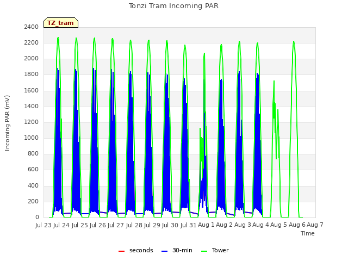
Task: Click the 600 y-axis tick label
Action: click(x=33, y=170)
